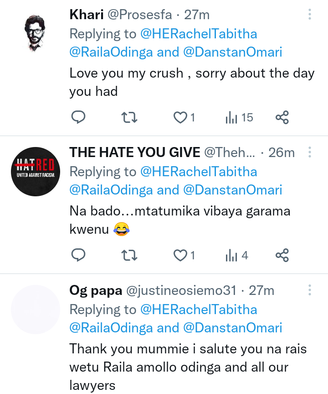Image resolution: width=328 pixels, height=394 pixels.
Task: Open Og papa's profile name
Action: pos(96,290)
